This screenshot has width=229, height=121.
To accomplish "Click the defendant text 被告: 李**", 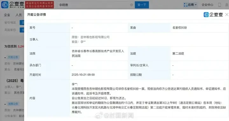I will (x=79, y=42).
